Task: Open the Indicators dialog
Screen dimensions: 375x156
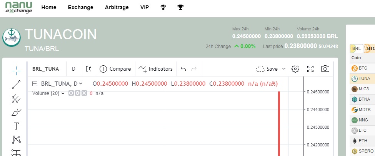Action: pyautogui.click(x=155, y=69)
